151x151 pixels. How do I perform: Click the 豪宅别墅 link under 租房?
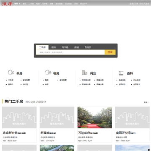[x=63, y=80]
